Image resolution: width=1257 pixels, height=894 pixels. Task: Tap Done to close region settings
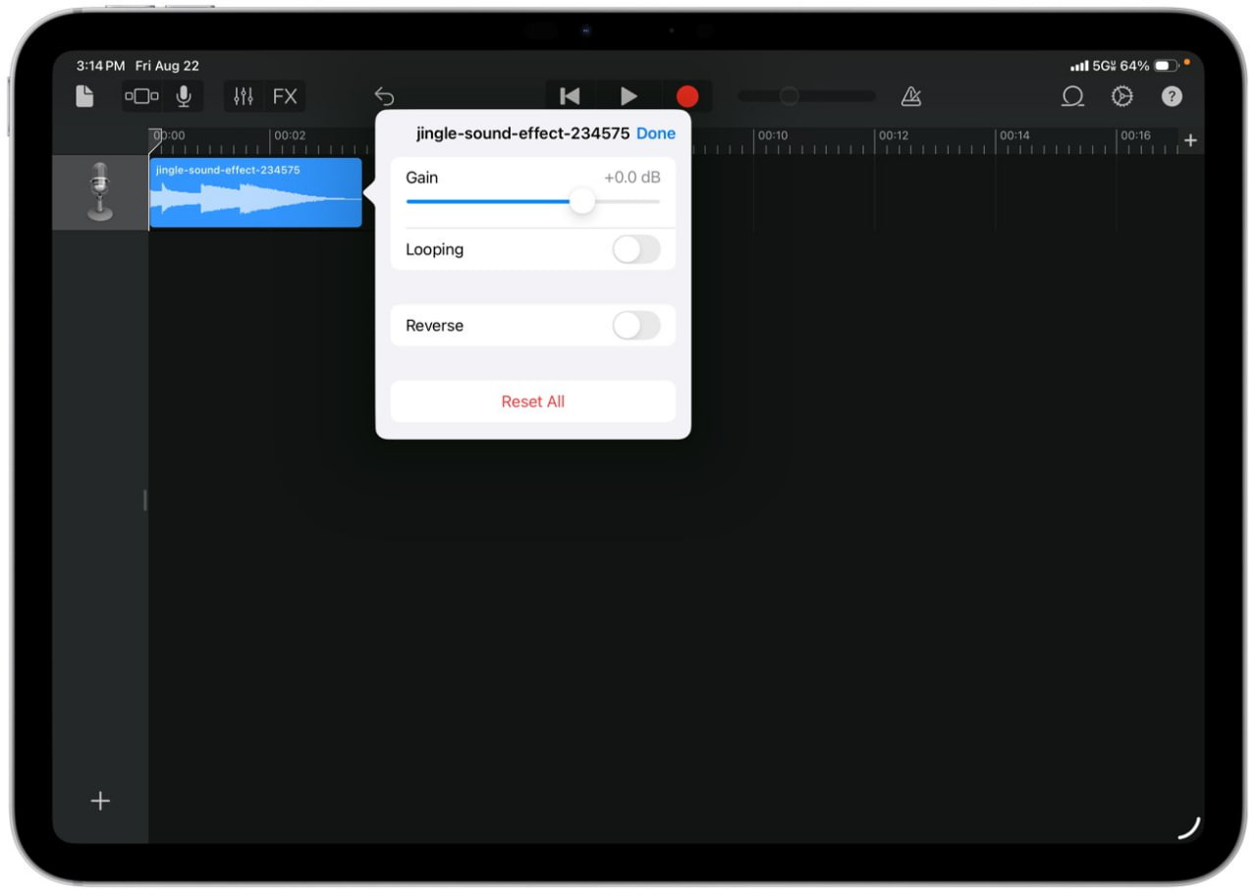point(656,133)
